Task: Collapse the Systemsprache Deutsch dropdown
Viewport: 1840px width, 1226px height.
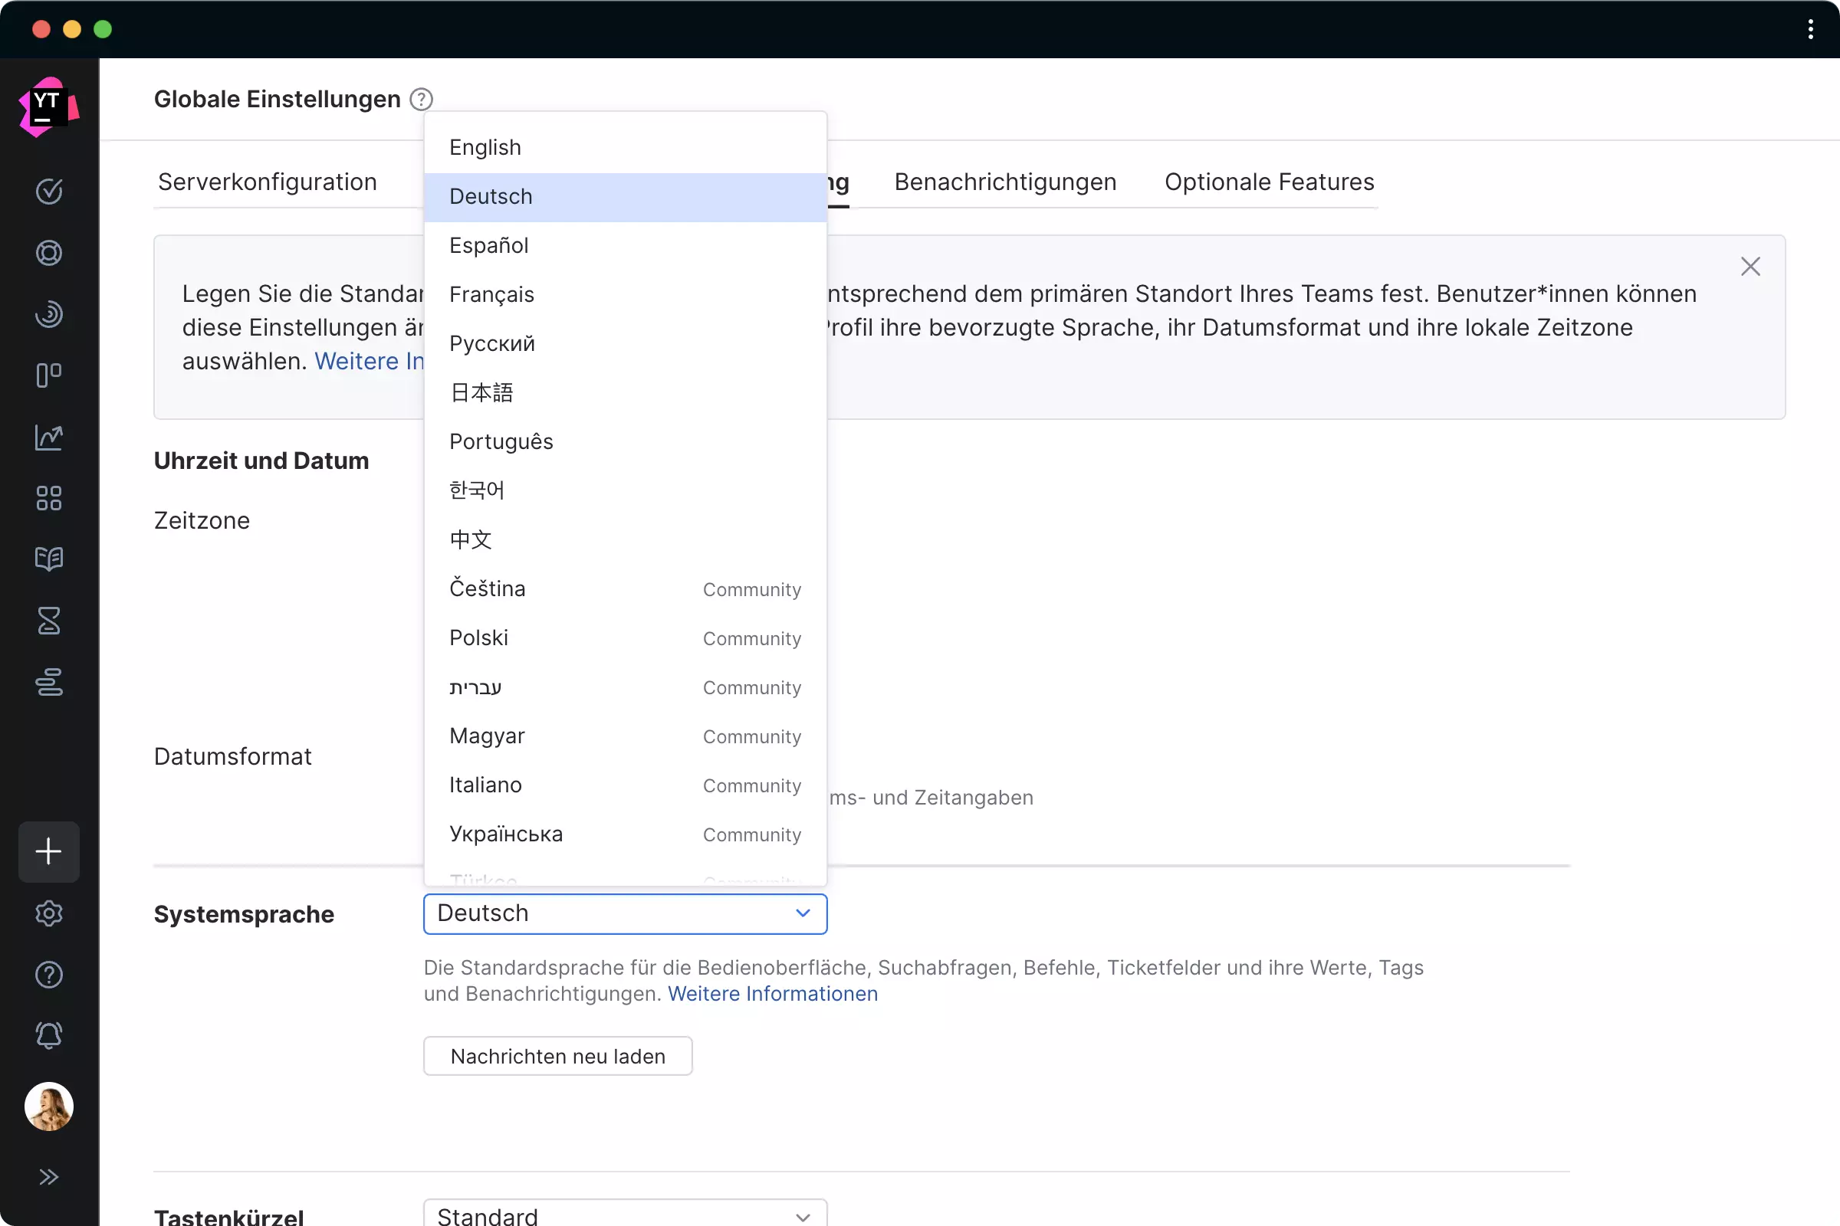Action: tap(624, 913)
